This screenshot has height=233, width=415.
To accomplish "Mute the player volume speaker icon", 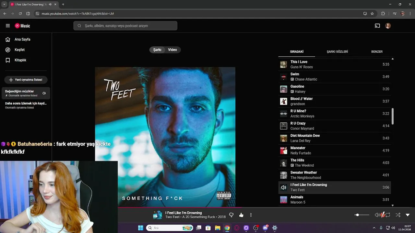I will coord(377,215).
